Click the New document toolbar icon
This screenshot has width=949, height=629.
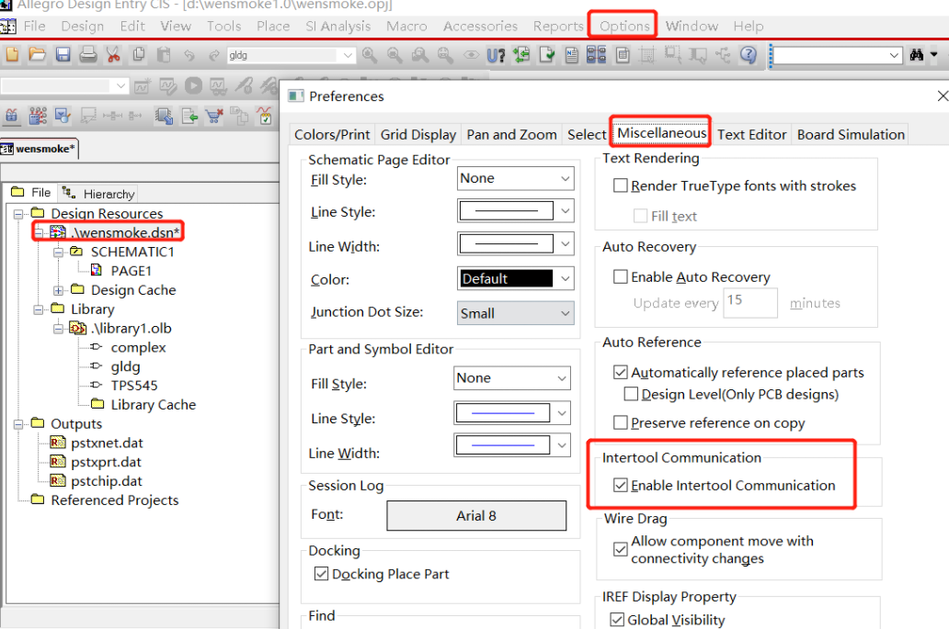12,55
